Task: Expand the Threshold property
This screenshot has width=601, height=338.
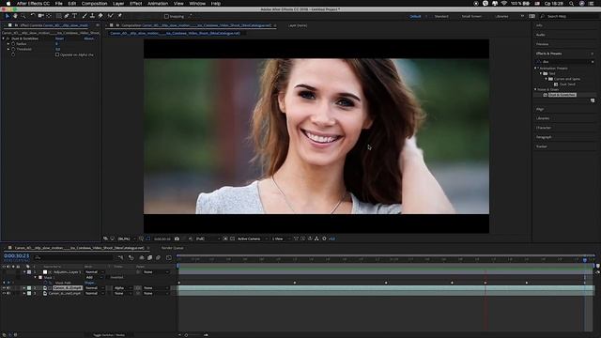Action: click(x=8, y=50)
